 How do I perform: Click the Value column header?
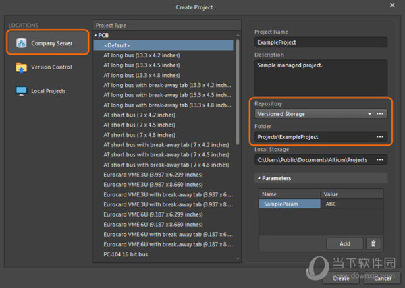tap(352, 194)
